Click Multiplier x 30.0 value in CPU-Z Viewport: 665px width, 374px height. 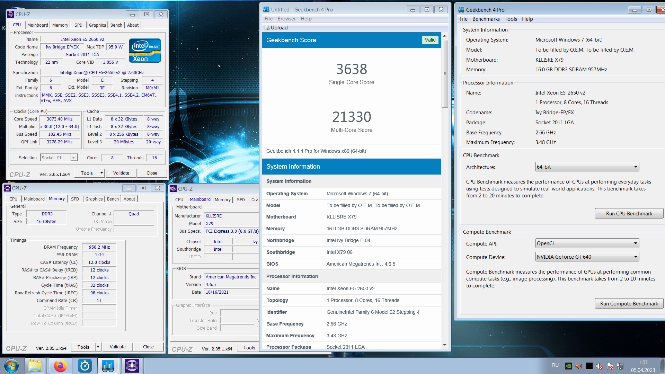pyautogui.click(x=60, y=126)
